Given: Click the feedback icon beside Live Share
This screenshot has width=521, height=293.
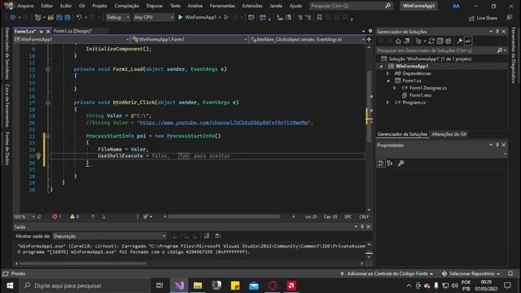Looking at the screenshot, I should click(x=510, y=18).
